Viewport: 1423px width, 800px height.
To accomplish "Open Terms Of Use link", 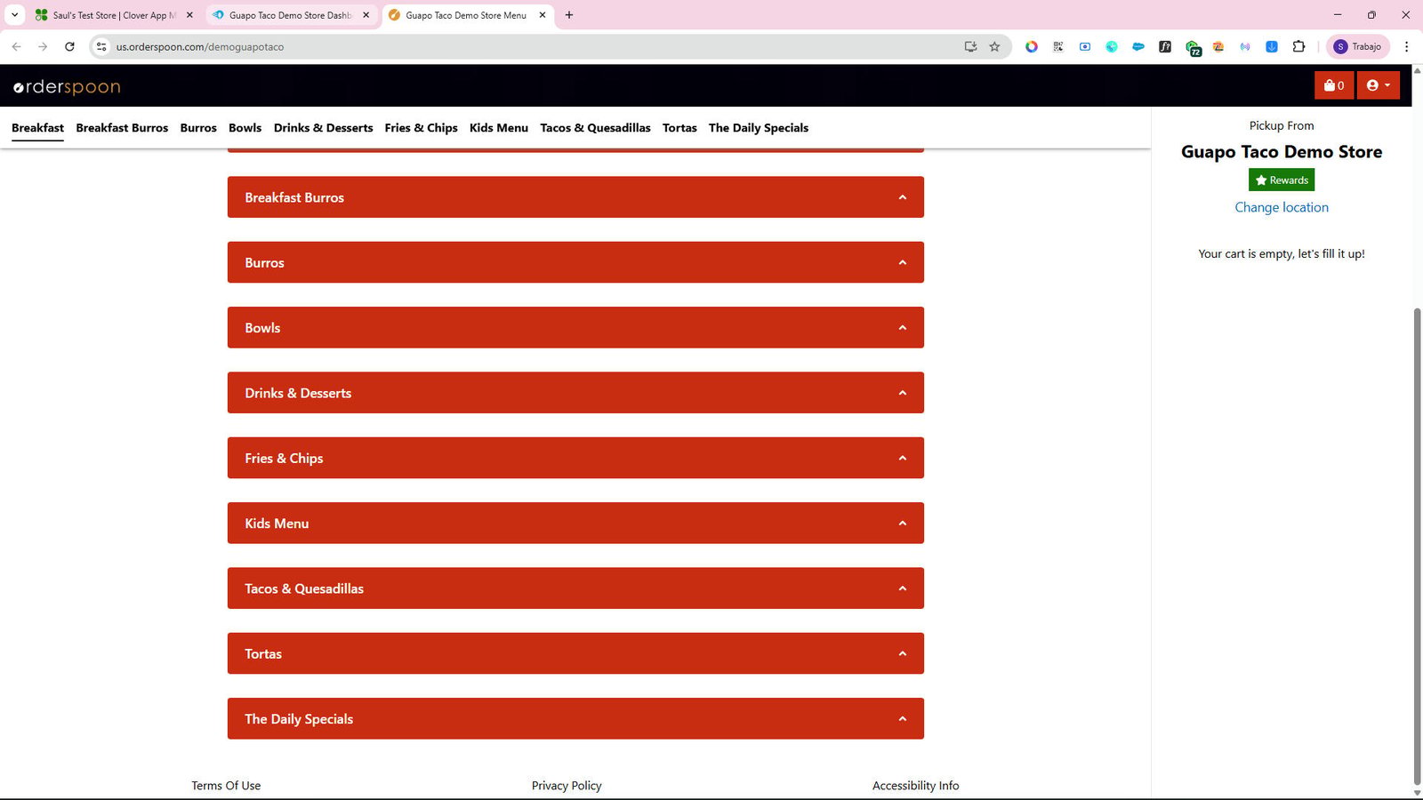I will (x=226, y=786).
